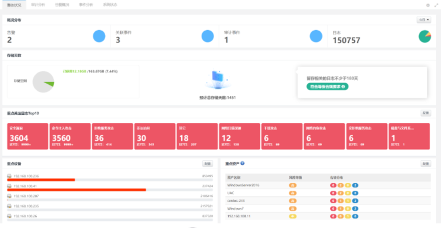Click the green compliance requirement badge
The width and height of the screenshot is (441, 228).
[x=327, y=87]
